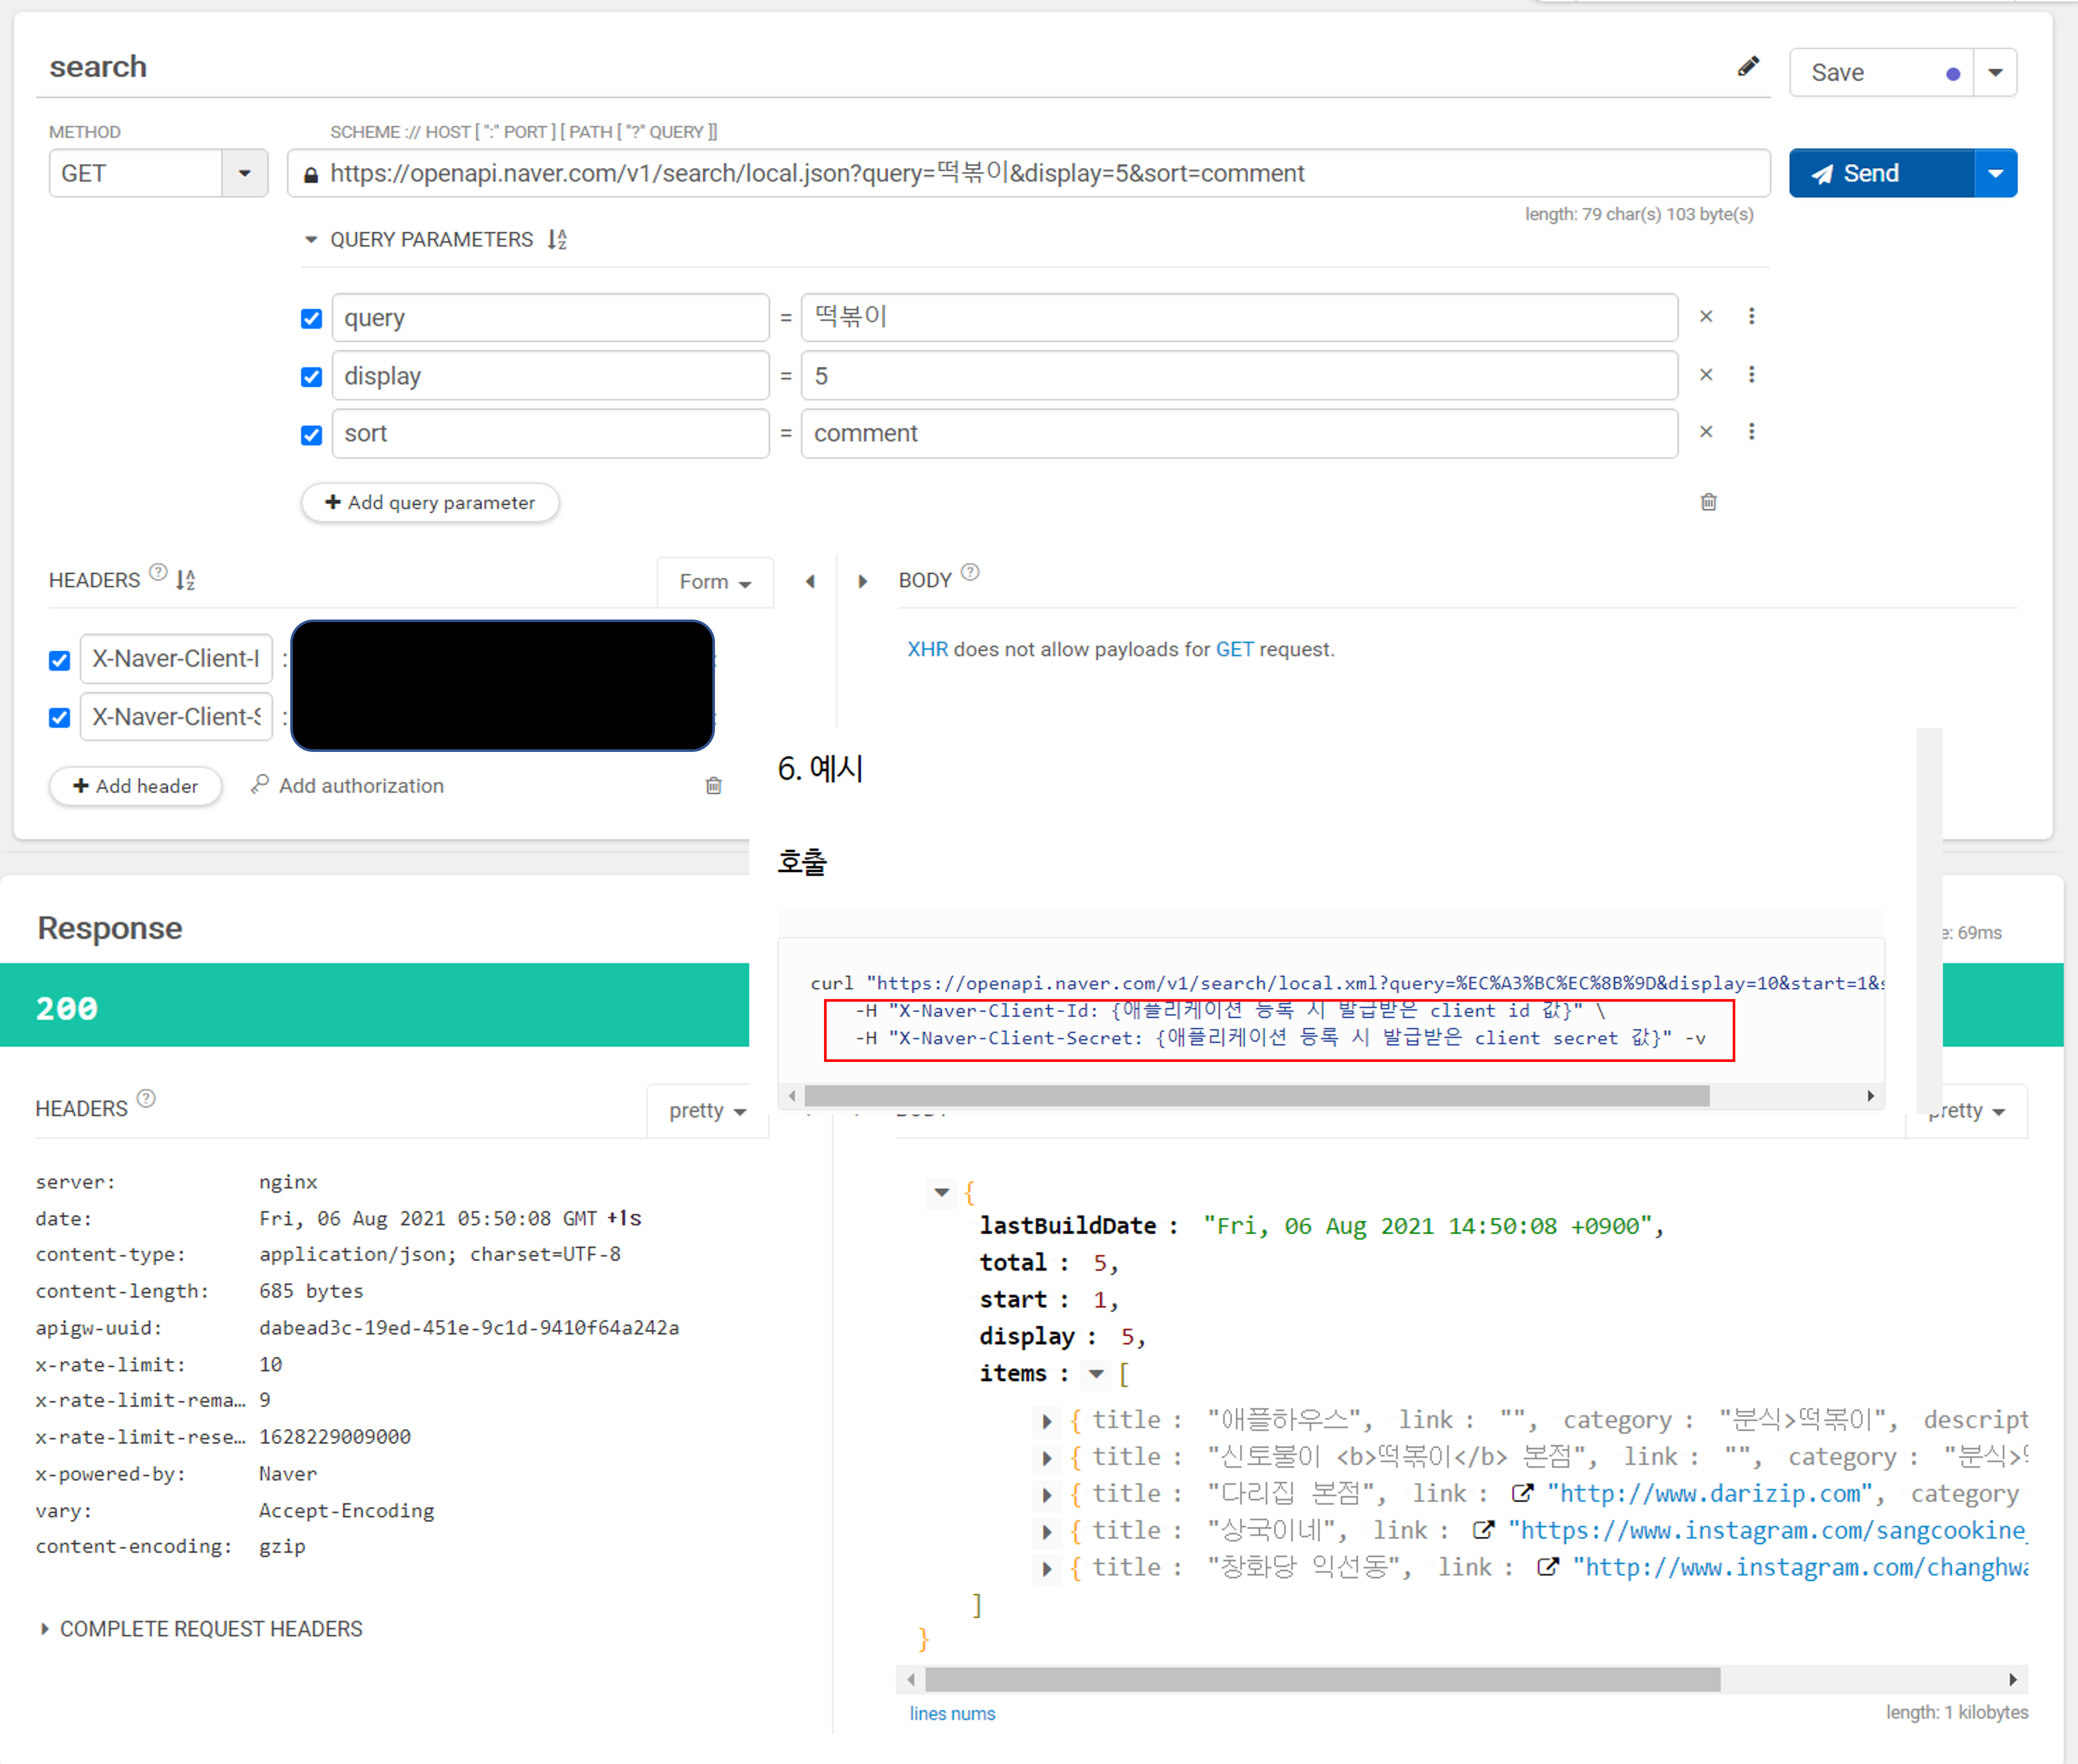Click the display value field showing 5
The image size is (2078, 1764).
1239,376
